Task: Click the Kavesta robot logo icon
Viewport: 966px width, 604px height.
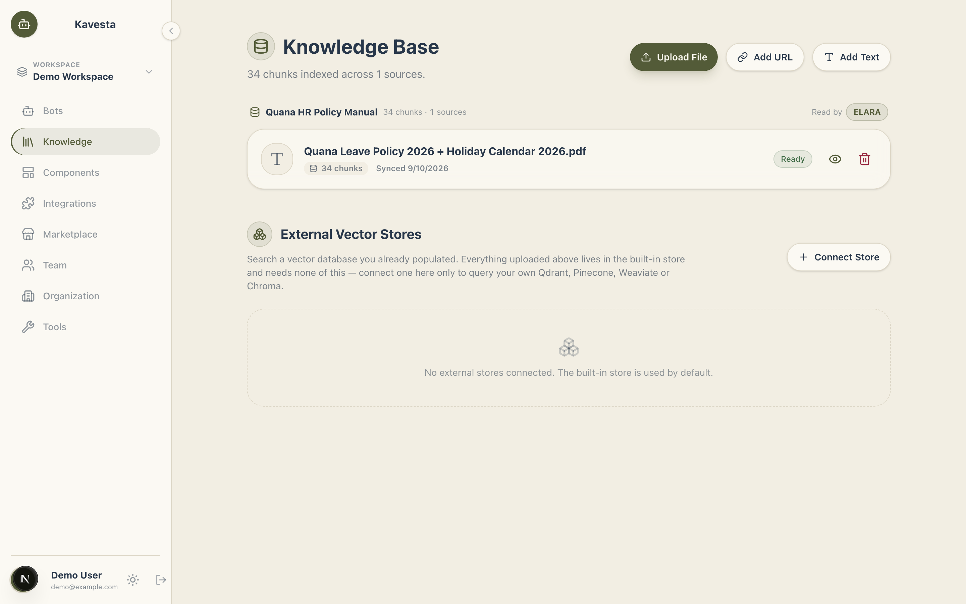Action: coord(24,24)
